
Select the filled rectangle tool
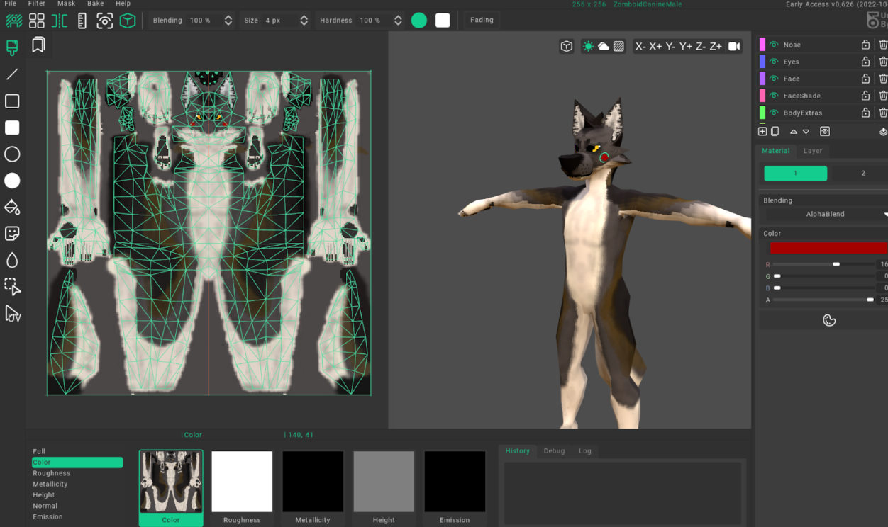(x=12, y=127)
